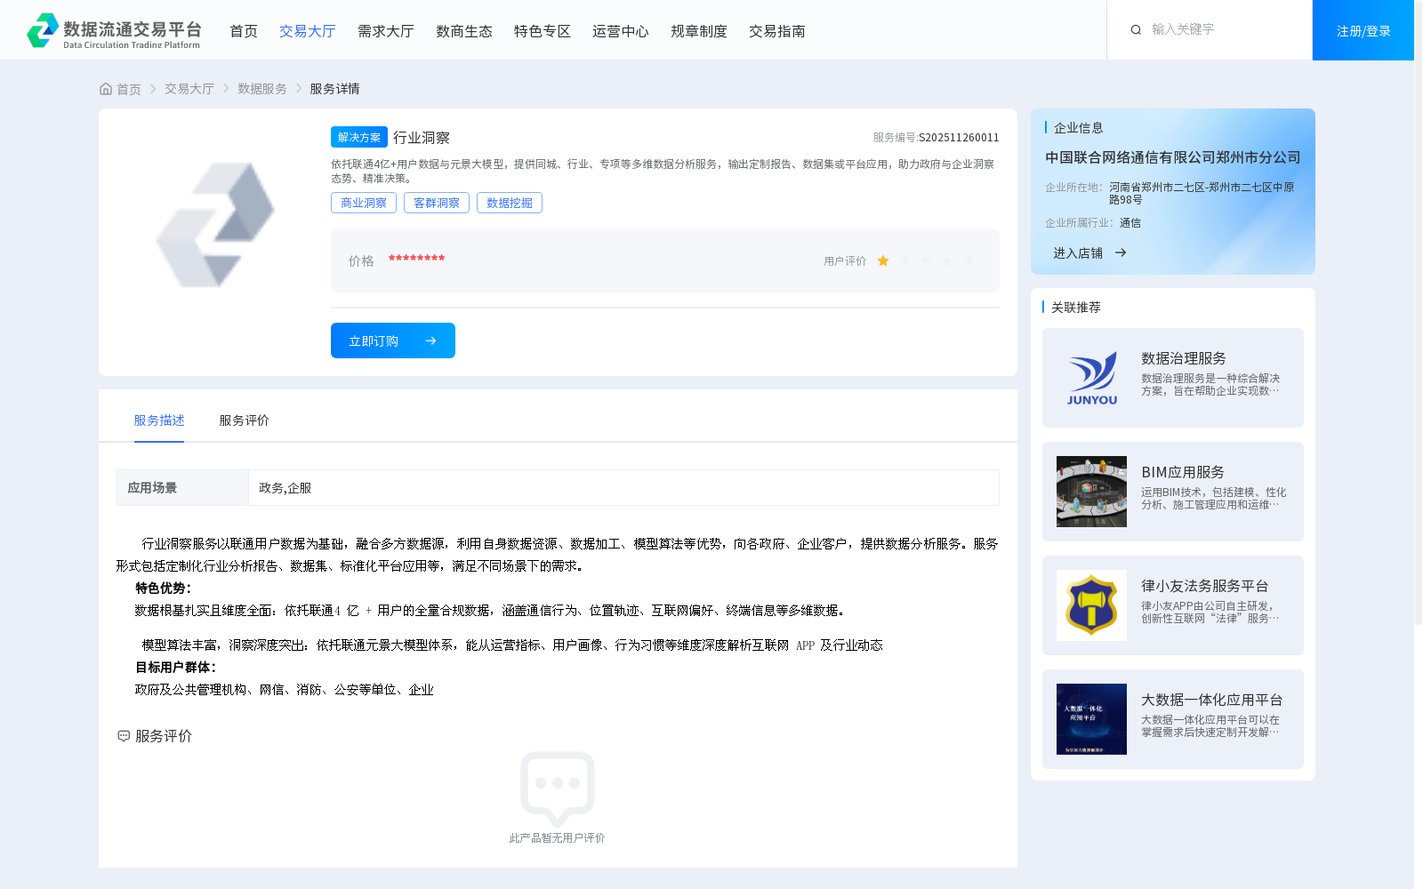Click the comment icon beside 服务评价 heading
The width and height of the screenshot is (1423, 889).
click(x=124, y=736)
